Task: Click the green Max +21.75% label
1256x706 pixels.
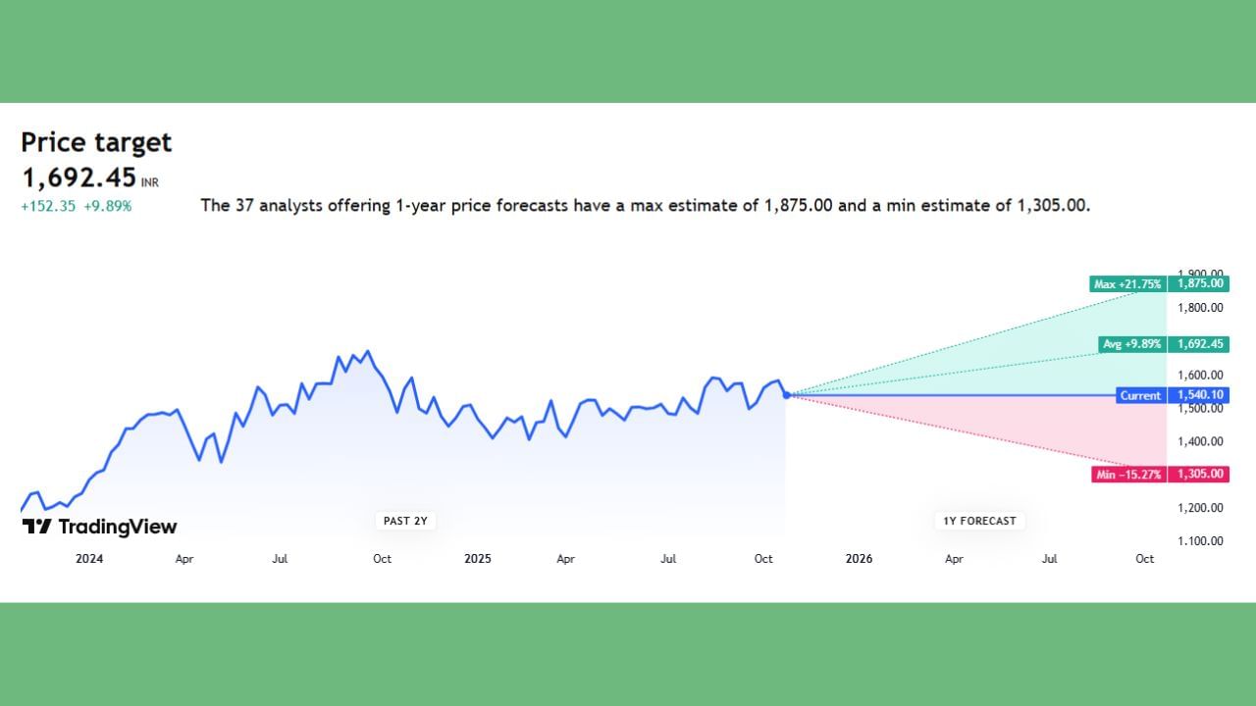Action: pos(1127,284)
